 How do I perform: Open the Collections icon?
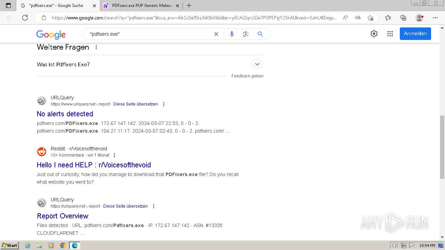[x=403, y=18]
